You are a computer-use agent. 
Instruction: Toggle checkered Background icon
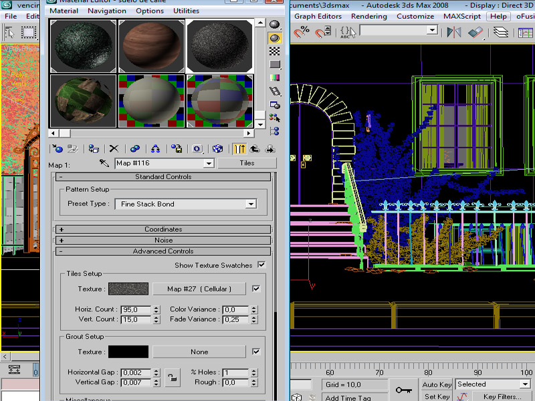pos(275,51)
